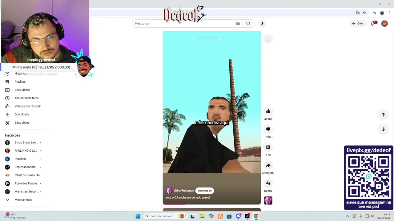Remix this Short

pyautogui.click(x=268, y=184)
